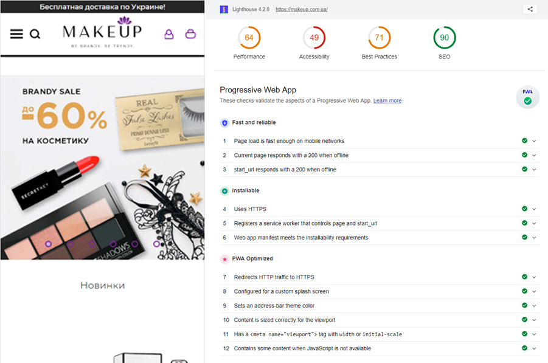Select the first carousel slide dot

(x=48, y=244)
